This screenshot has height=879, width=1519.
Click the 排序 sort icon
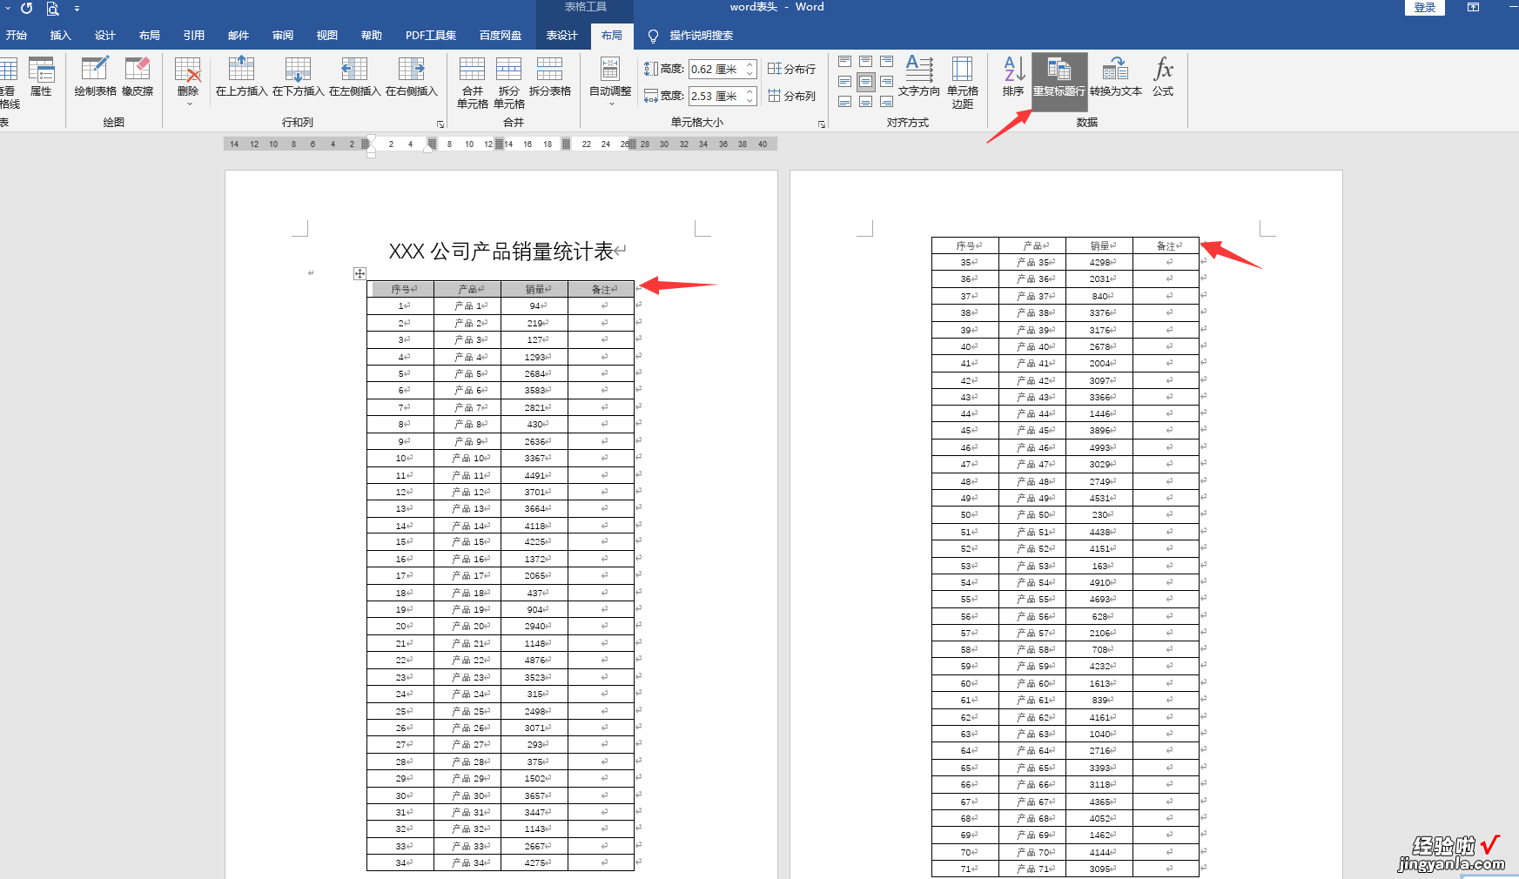[x=1013, y=77]
